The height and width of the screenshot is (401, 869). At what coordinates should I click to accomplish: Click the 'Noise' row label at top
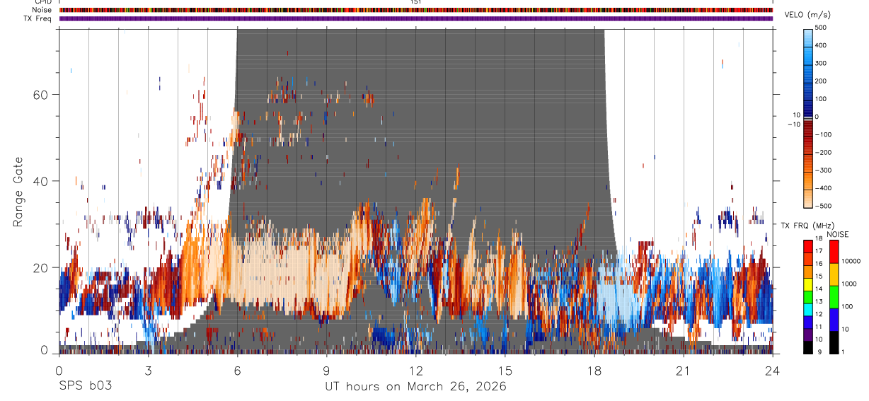43,10
